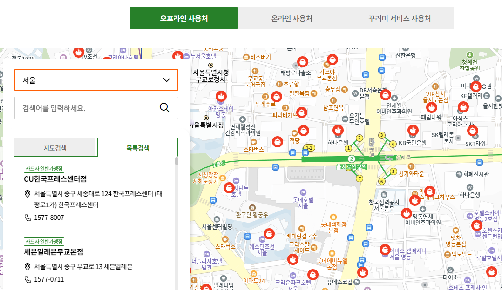Click the red store marker above 태평로파출소
Viewport: 502px width, 290px height.
coord(303,61)
